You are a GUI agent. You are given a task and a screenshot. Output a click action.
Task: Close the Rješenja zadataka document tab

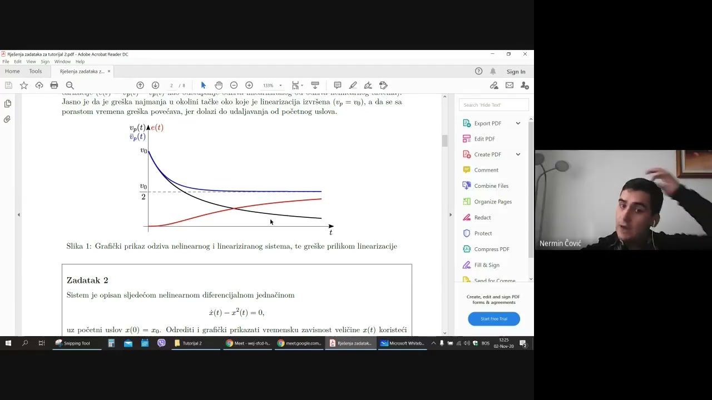(109, 71)
